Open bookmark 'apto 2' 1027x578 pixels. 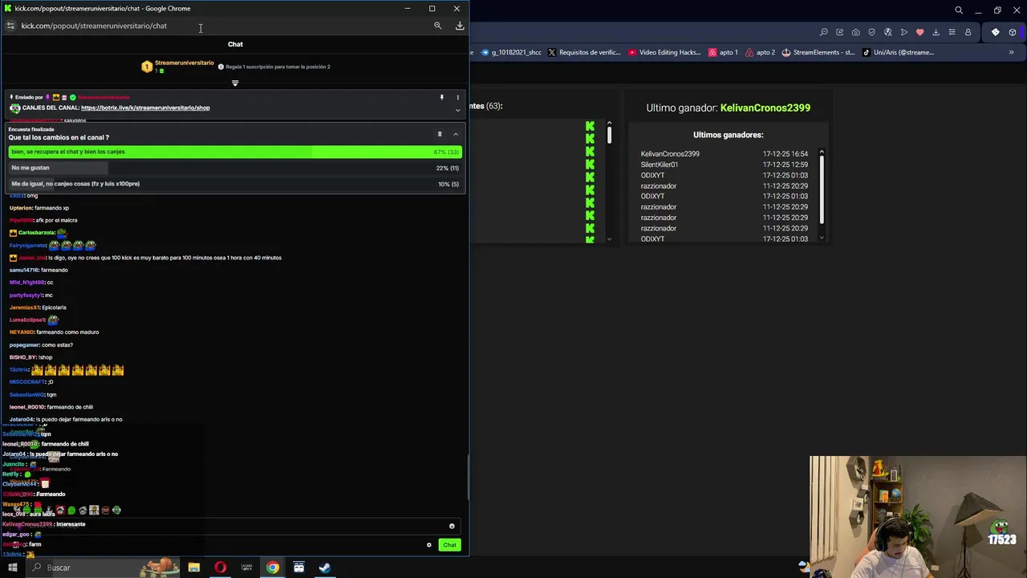761,52
